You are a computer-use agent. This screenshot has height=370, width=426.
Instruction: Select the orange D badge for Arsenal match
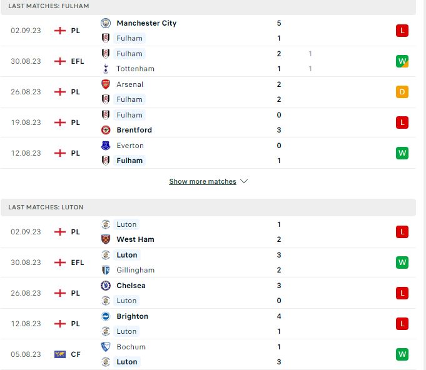pyautogui.click(x=402, y=92)
